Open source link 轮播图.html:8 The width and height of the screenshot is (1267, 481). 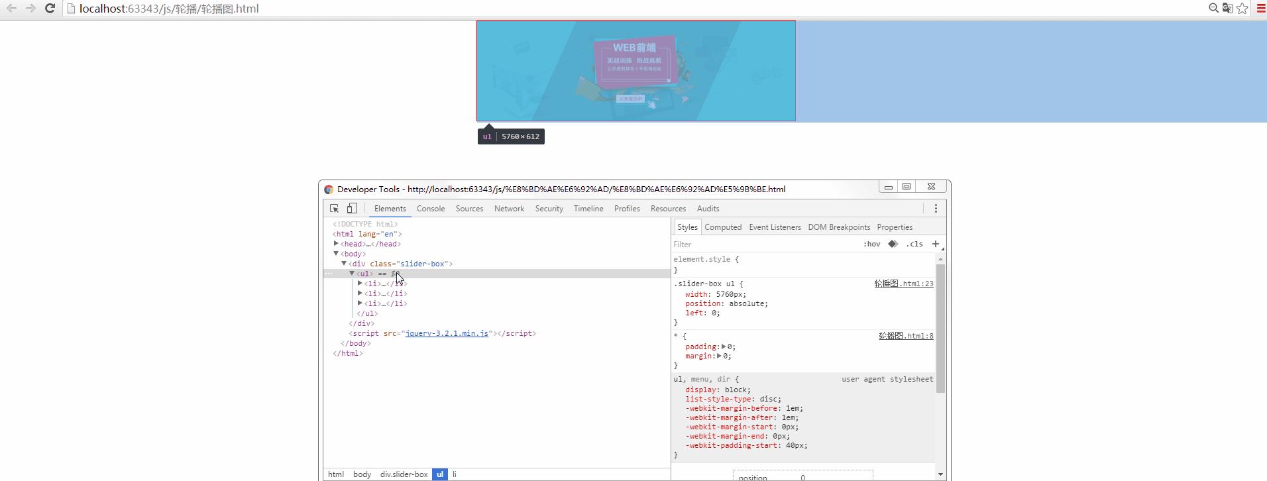[x=906, y=336]
